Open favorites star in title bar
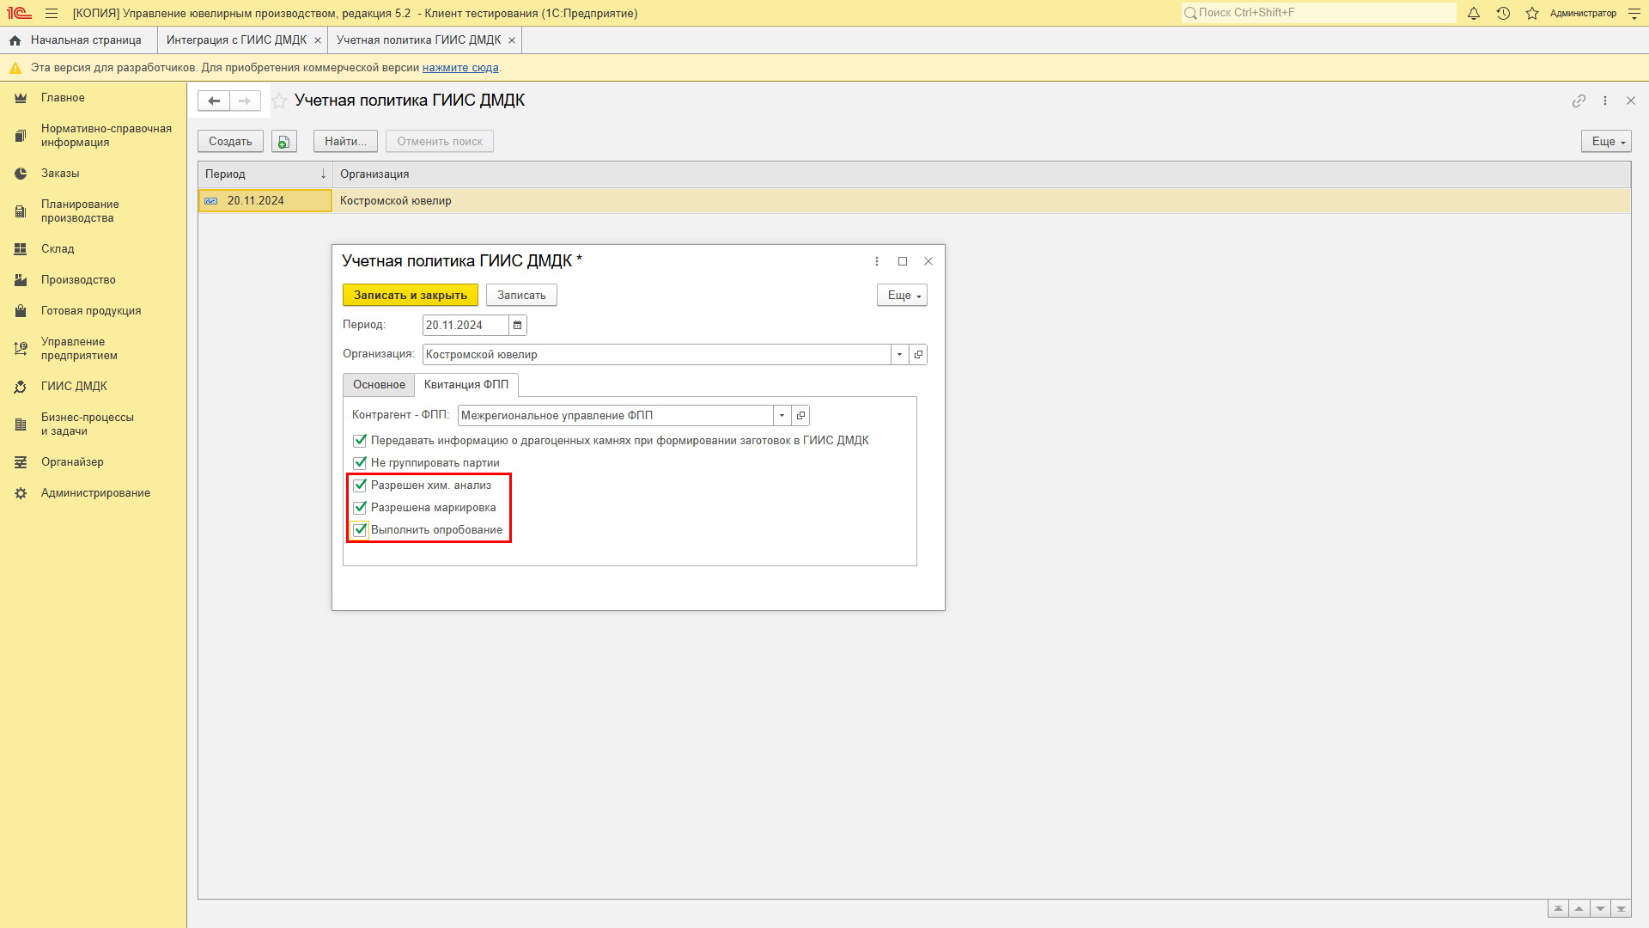 pyautogui.click(x=1532, y=13)
